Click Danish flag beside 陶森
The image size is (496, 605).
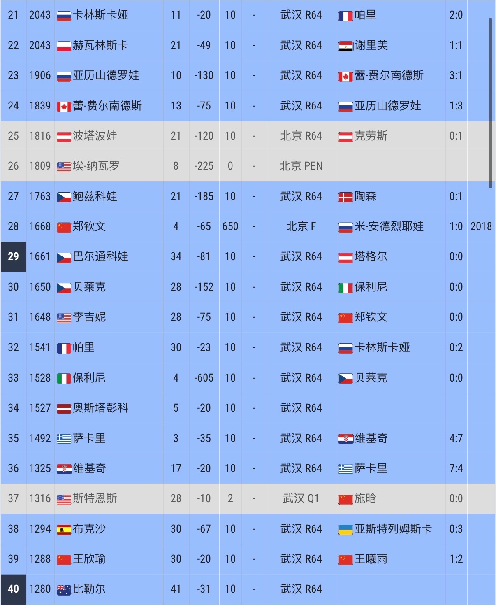345,198
